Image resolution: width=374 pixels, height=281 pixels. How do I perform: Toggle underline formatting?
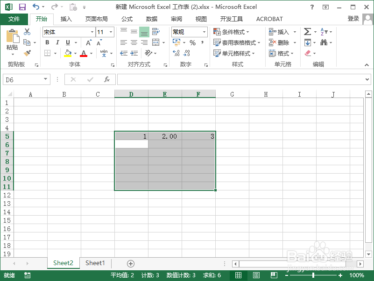pos(67,42)
